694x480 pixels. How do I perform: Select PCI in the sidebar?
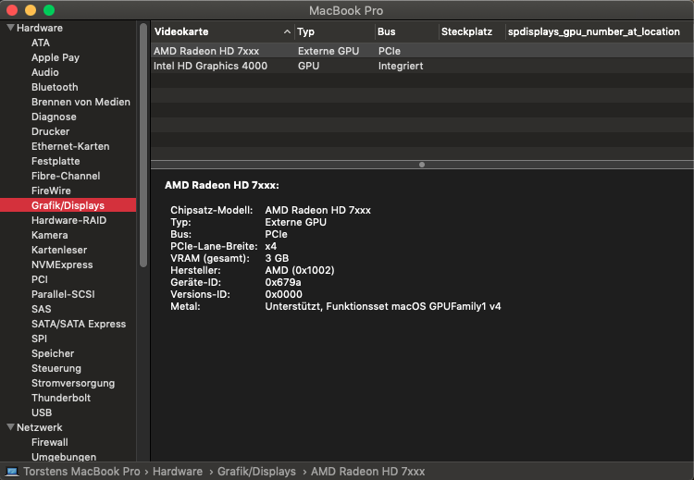pos(40,279)
